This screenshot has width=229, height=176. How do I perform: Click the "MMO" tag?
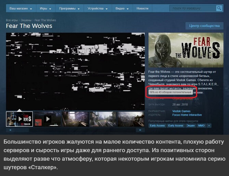click(x=201, y=126)
